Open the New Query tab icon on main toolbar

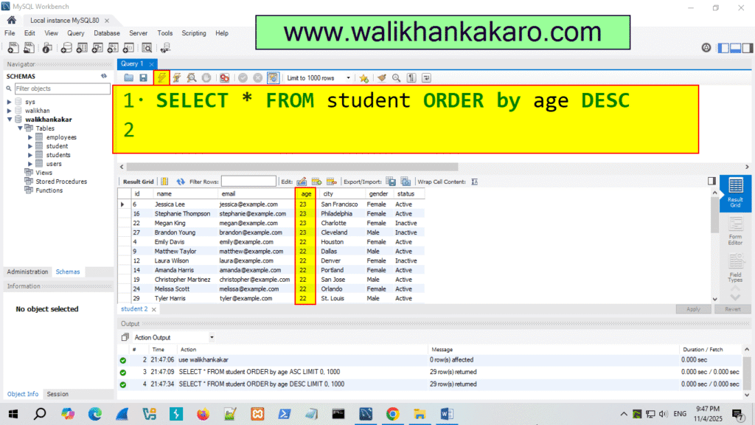click(x=13, y=47)
